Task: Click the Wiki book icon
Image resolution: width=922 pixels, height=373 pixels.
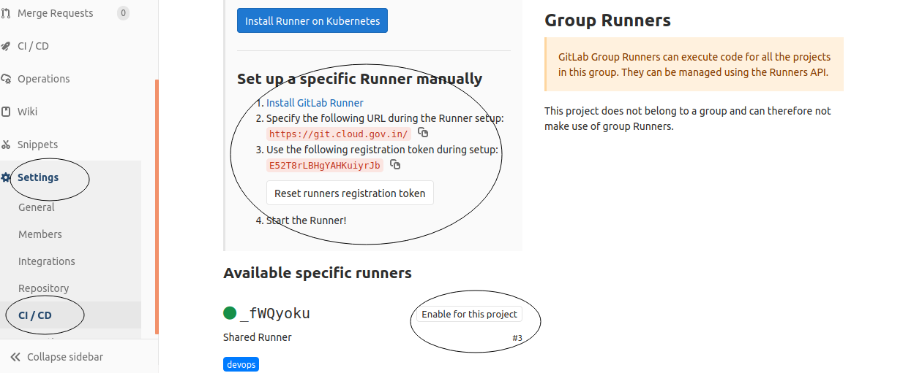Action: 6,112
